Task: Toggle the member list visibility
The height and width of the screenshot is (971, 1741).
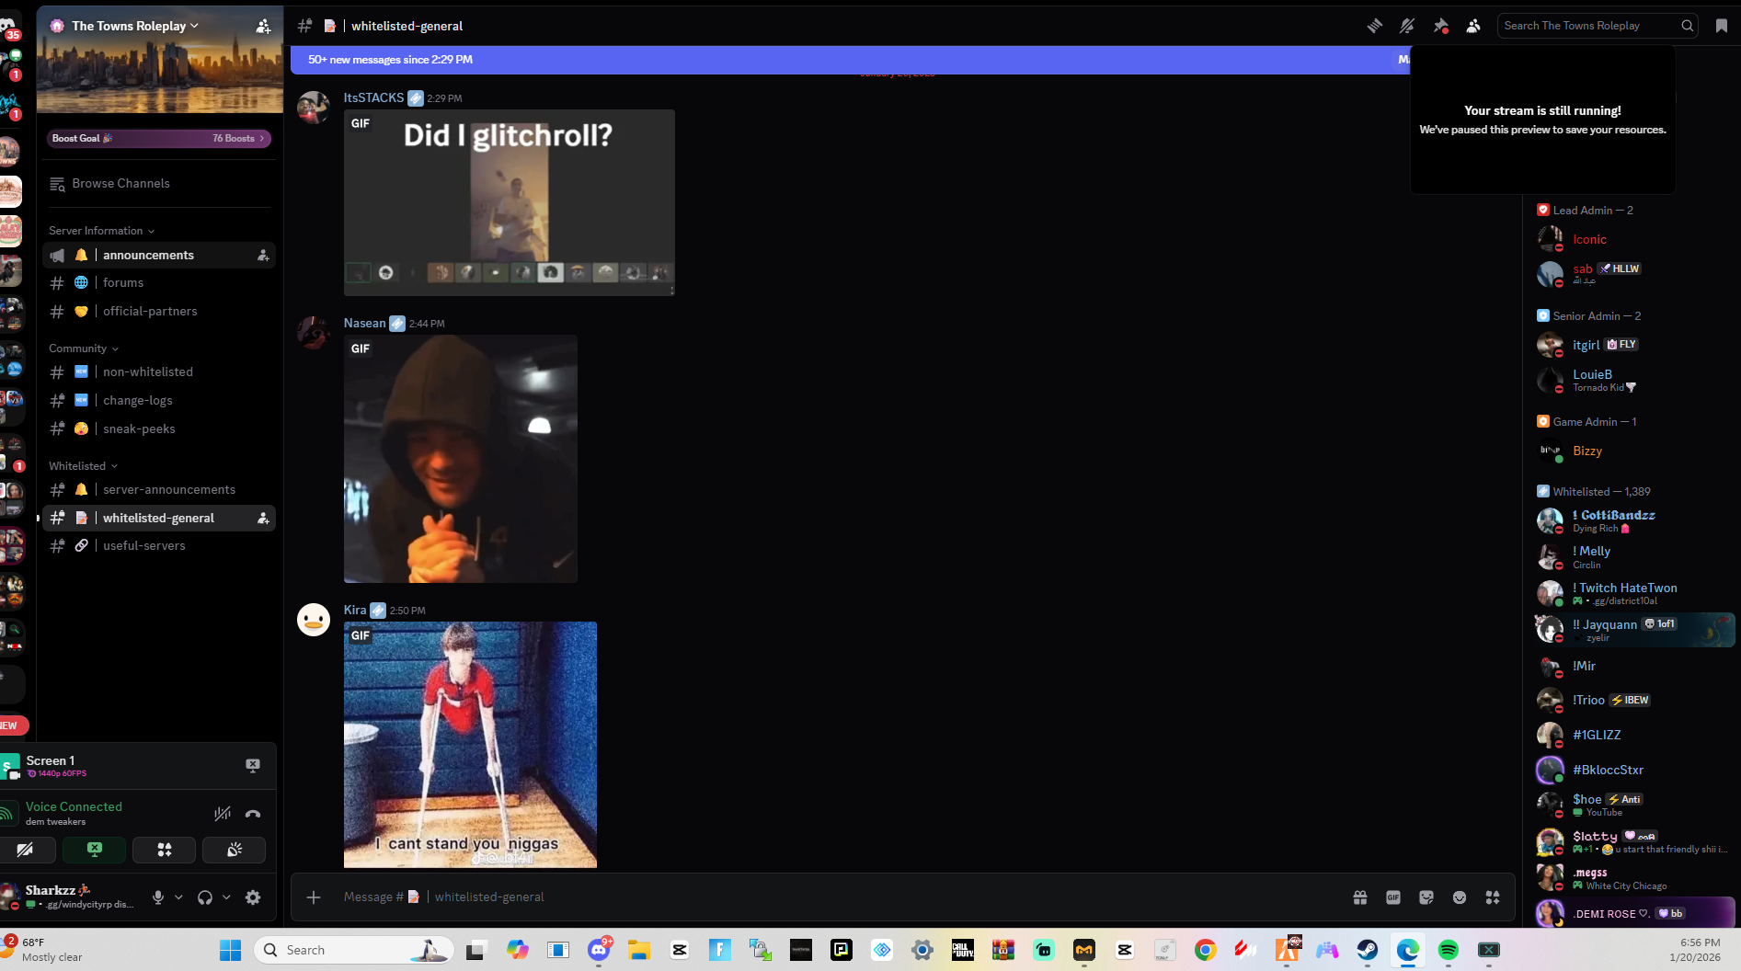Action: pyautogui.click(x=1473, y=26)
